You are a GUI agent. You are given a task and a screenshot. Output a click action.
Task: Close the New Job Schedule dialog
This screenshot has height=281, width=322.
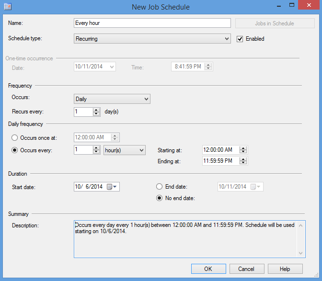click(x=310, y=7)
